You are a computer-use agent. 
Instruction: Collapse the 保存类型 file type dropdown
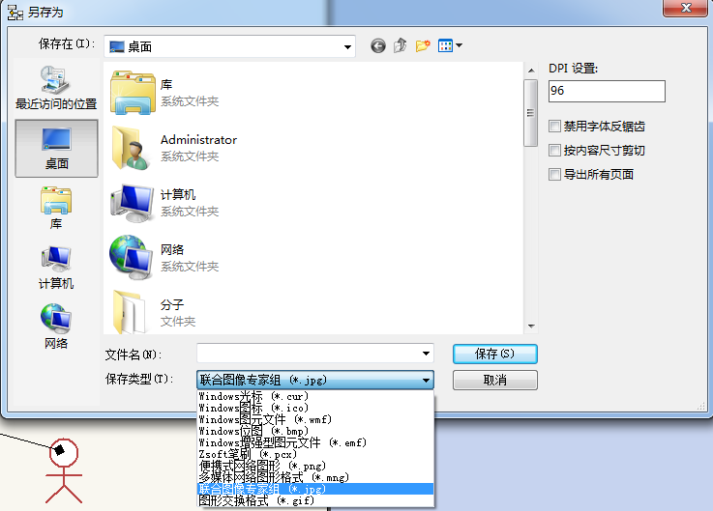pyautogui.click(x=426, y=381)
